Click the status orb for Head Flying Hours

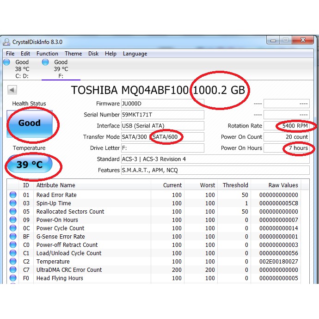[13, 278]
